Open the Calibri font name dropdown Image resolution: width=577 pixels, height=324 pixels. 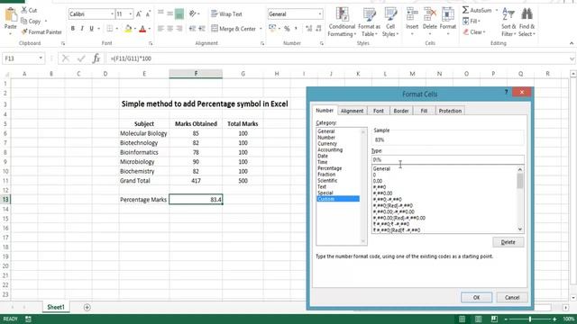click(x=112, y=14)
